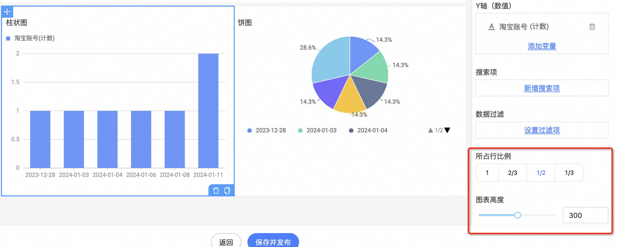The image size is (618, 247).
Task: Go to next pie legend page
Action: (x=448, y=130)
